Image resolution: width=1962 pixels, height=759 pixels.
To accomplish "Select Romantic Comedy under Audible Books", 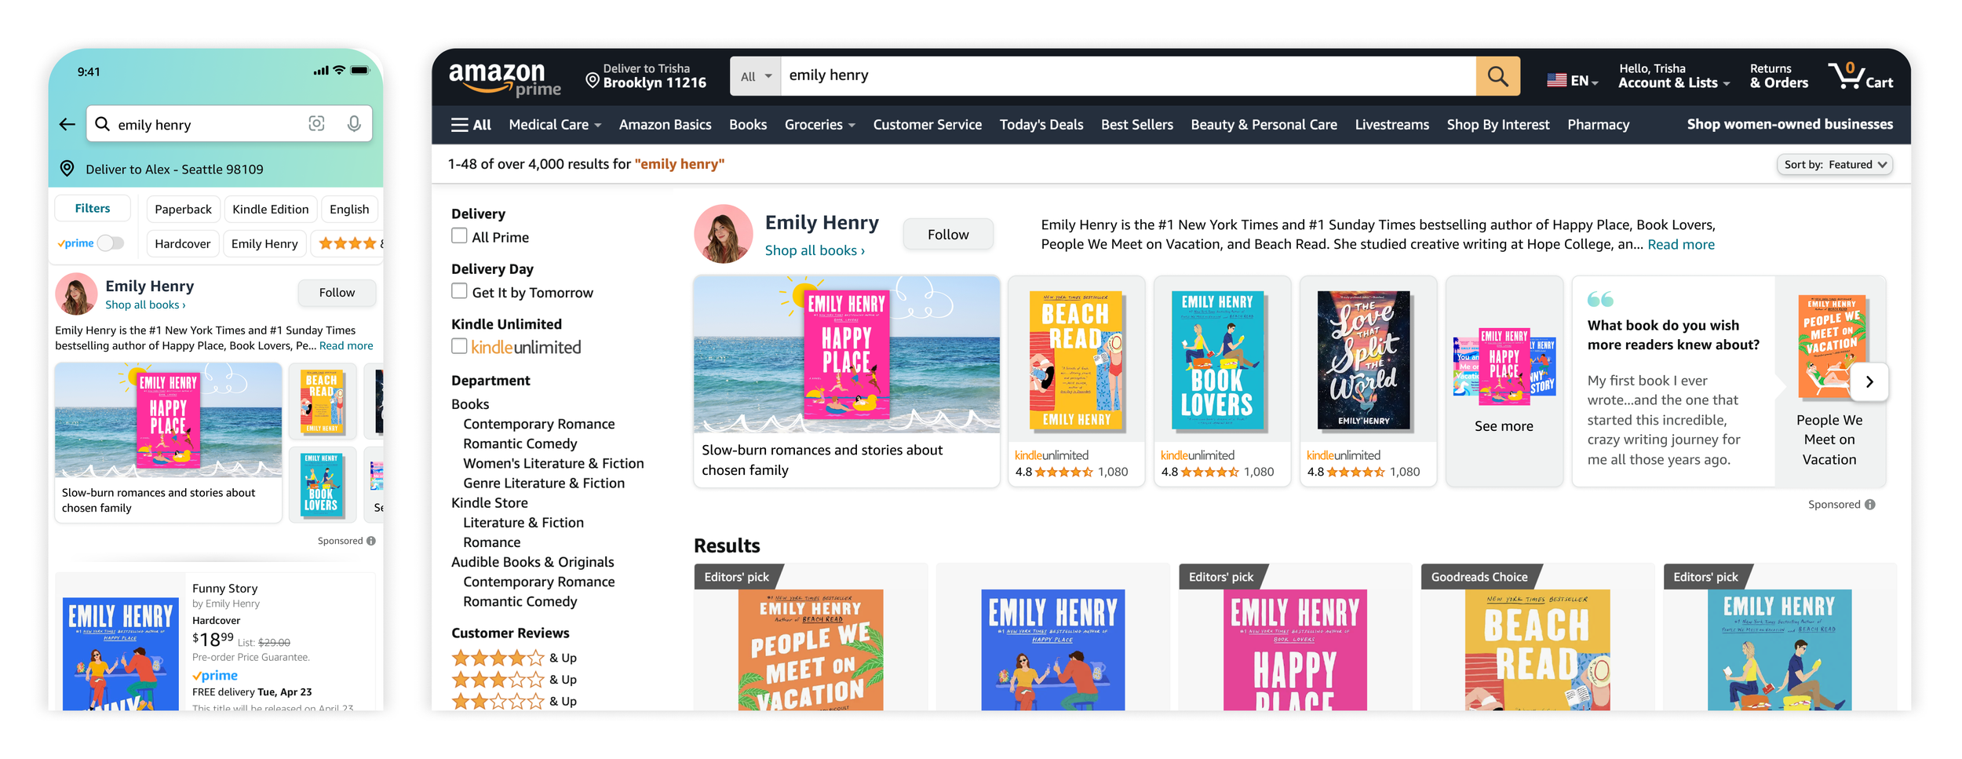I will point(520,601).
